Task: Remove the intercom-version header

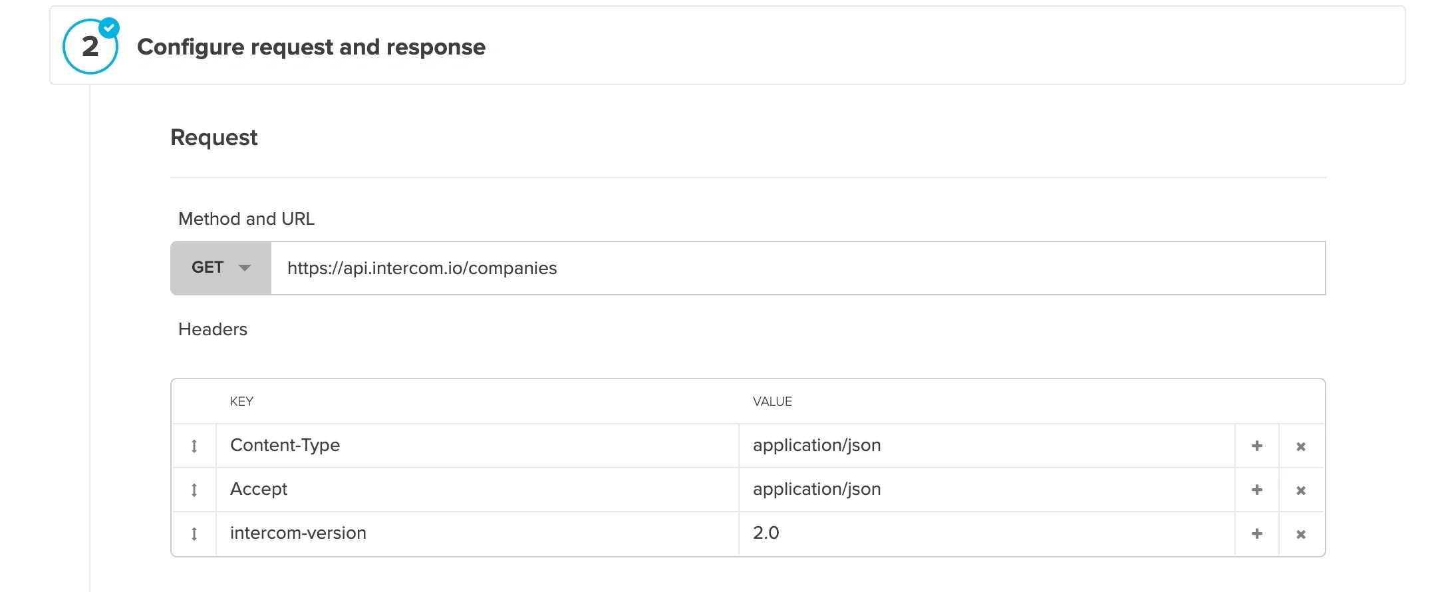Action: coord(1301,533)
